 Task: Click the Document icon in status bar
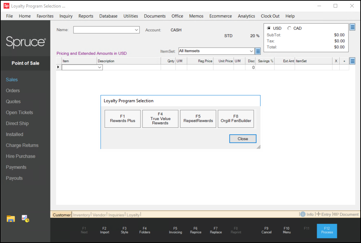coord(336,214)
